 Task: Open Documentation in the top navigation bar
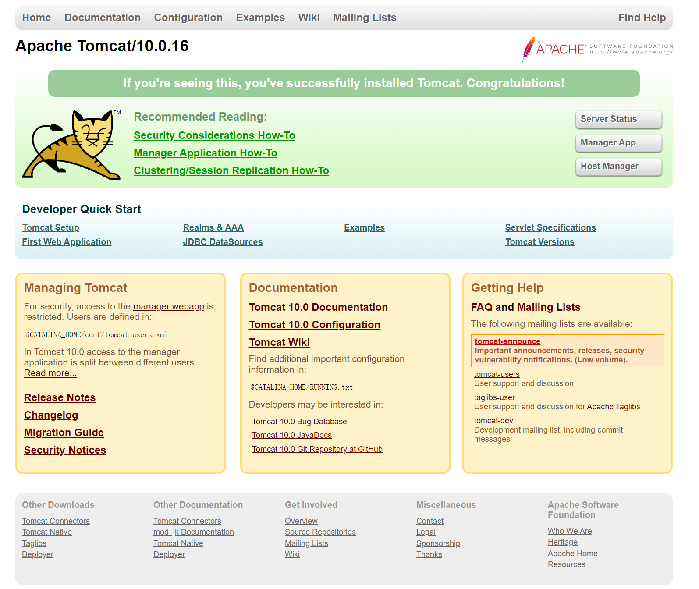click(x=103, y=18)
